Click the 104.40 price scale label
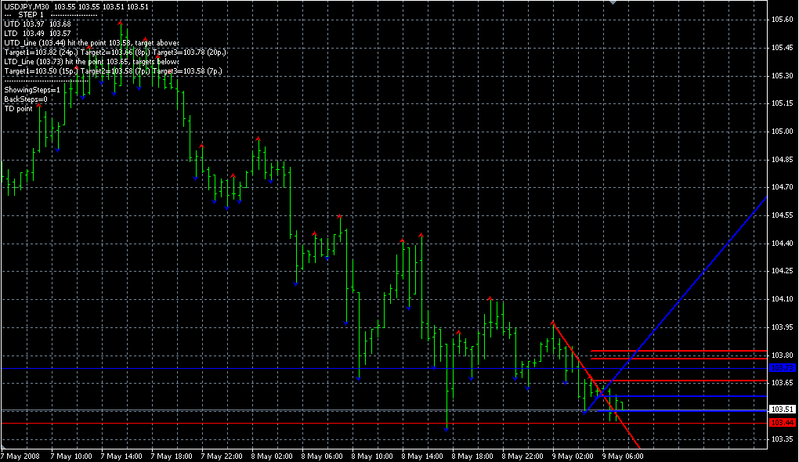 783,243
